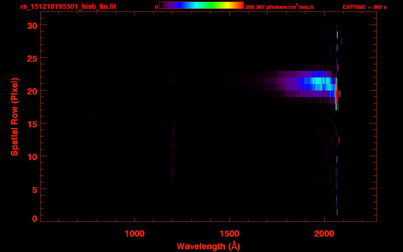Image resolution: width=403 pixels, height=252 pixels.
Task: Click the colorbar minimum label 0
Action: click(x=157, y=7)
